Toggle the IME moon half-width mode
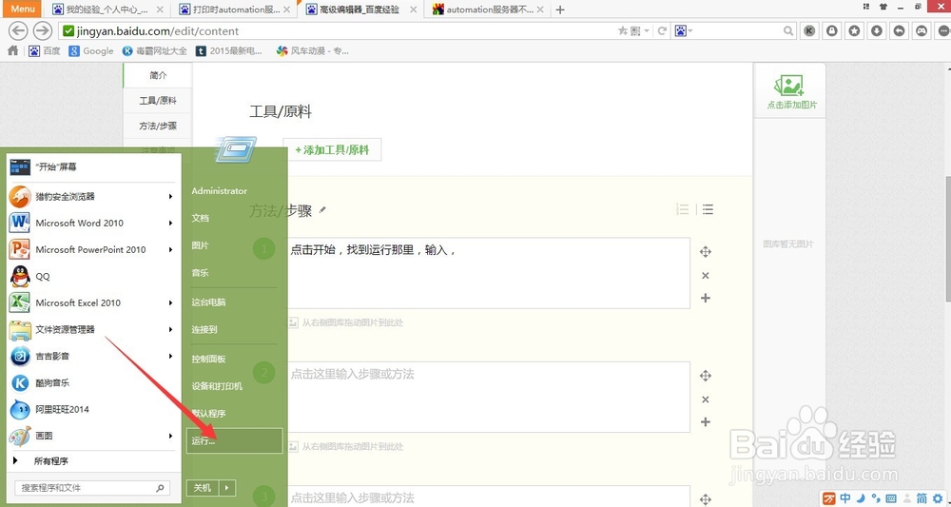 tap(861, 498)
